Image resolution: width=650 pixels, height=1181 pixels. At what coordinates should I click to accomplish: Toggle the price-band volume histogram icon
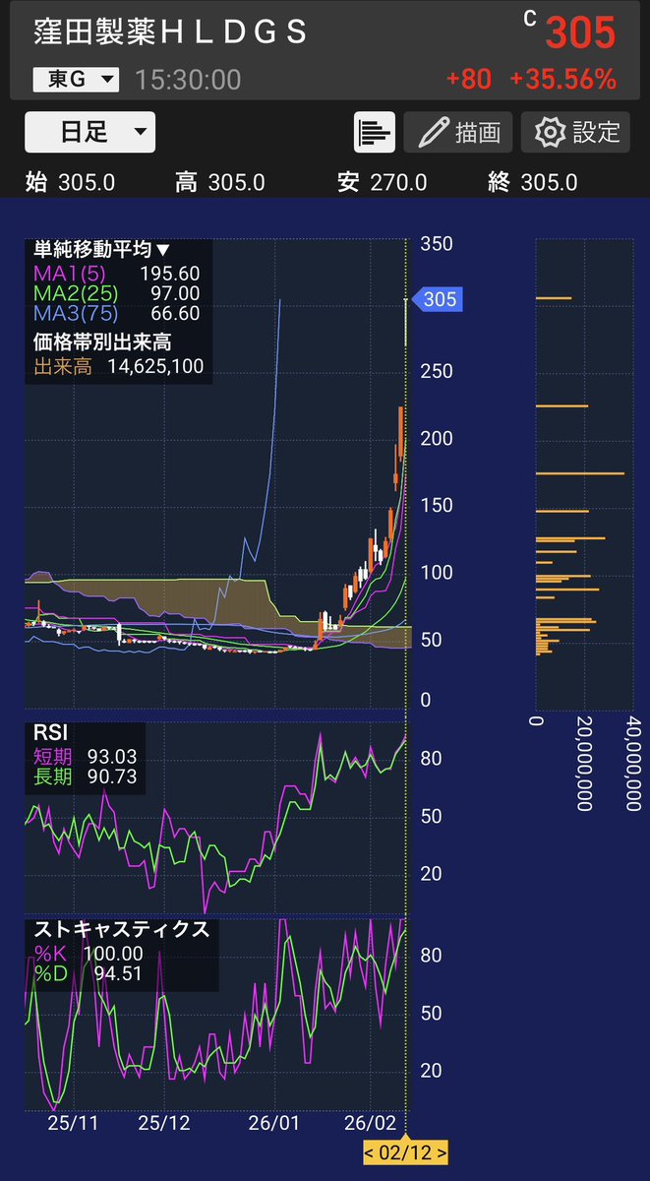(375, 132)
